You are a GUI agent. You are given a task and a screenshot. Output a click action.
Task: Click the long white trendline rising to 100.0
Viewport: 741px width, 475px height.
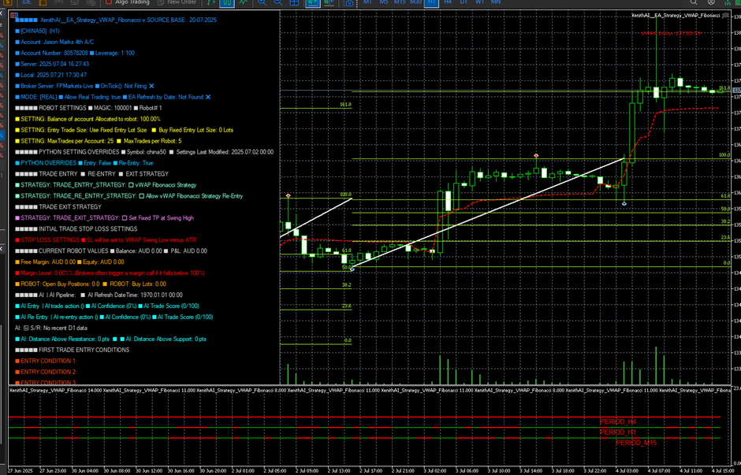point(488,213)
